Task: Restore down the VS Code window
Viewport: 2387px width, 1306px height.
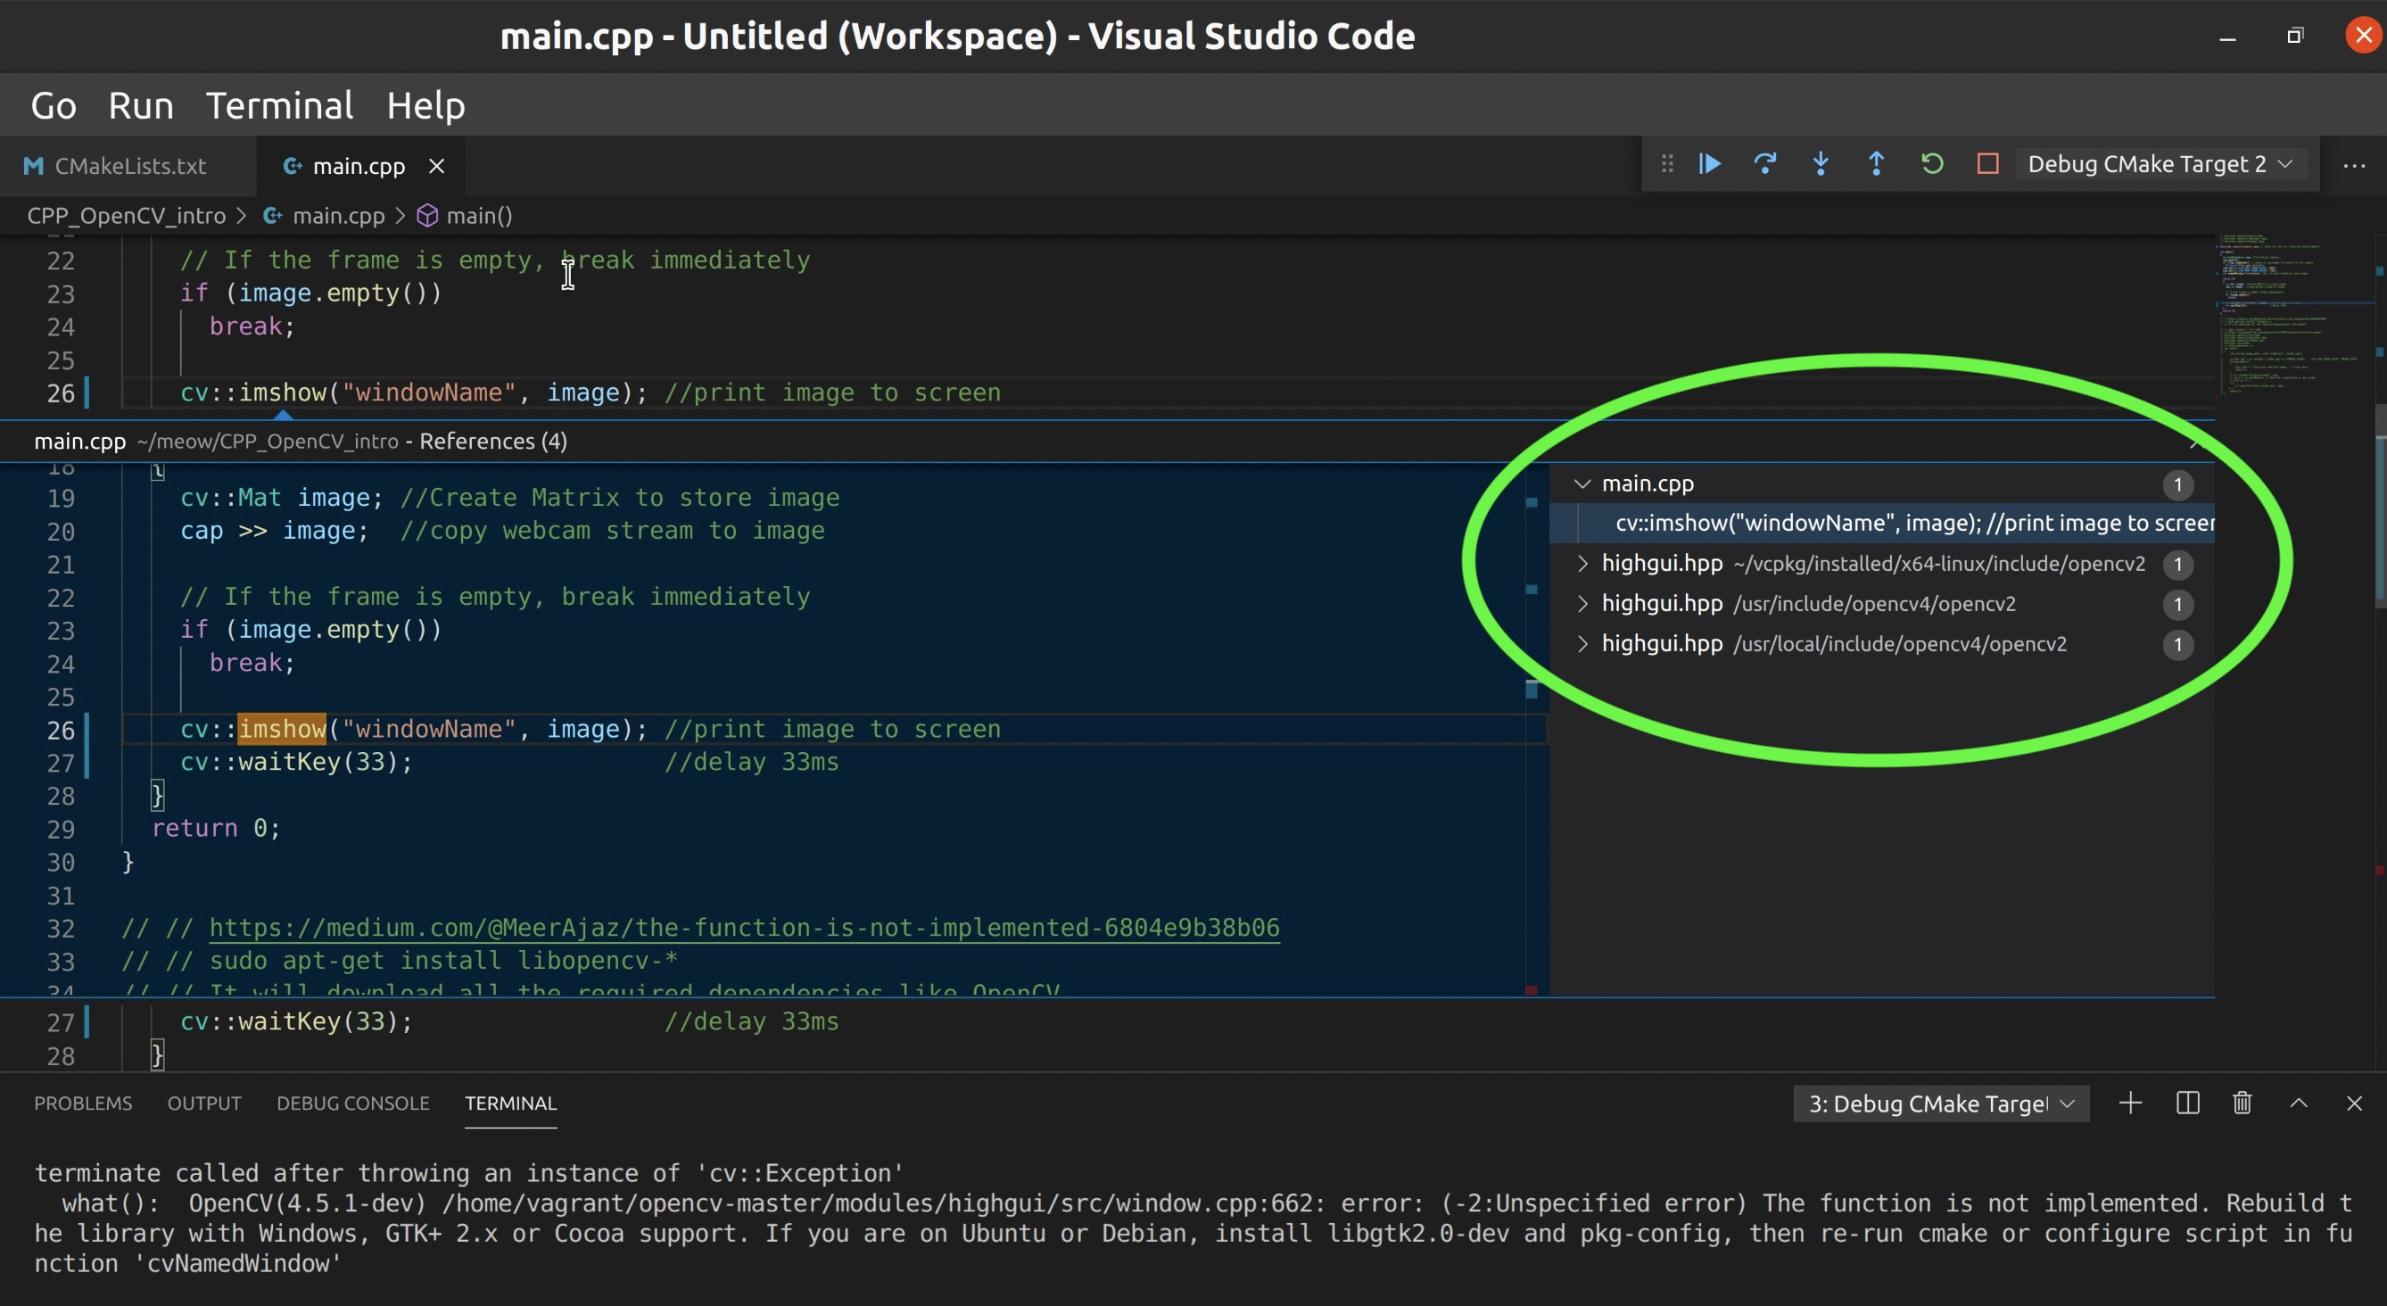Action: (2295, 35)
